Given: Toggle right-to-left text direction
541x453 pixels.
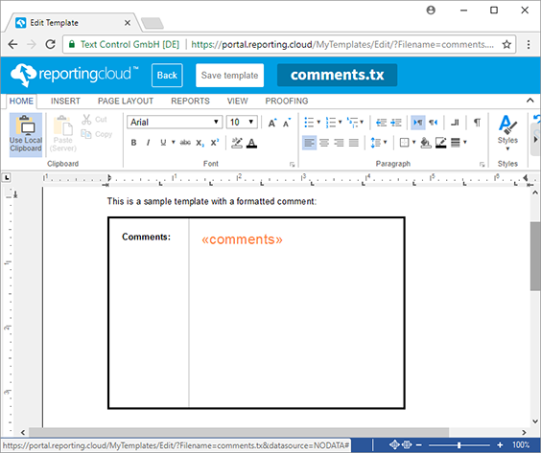Looking at the screenshot, I should coord(434,123).
